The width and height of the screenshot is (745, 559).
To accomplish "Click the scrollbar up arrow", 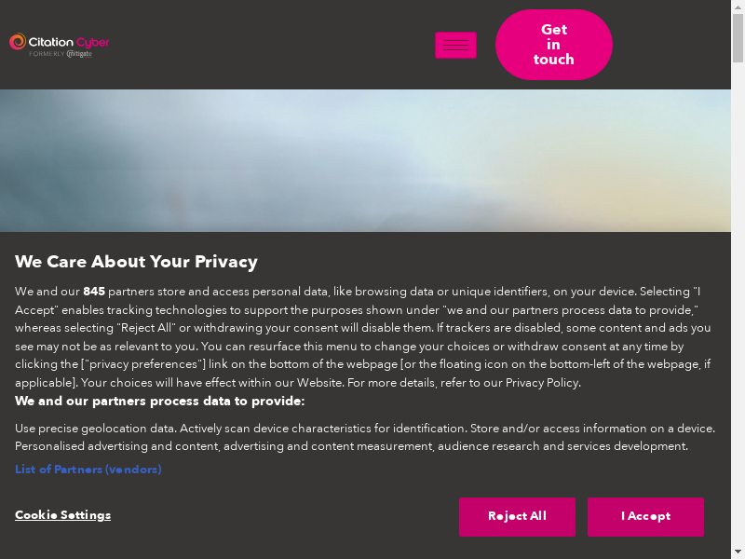I will click(738, 6).
